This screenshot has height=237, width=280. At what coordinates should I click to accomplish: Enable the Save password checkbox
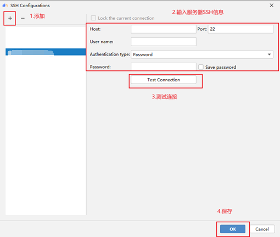(201, 67)
